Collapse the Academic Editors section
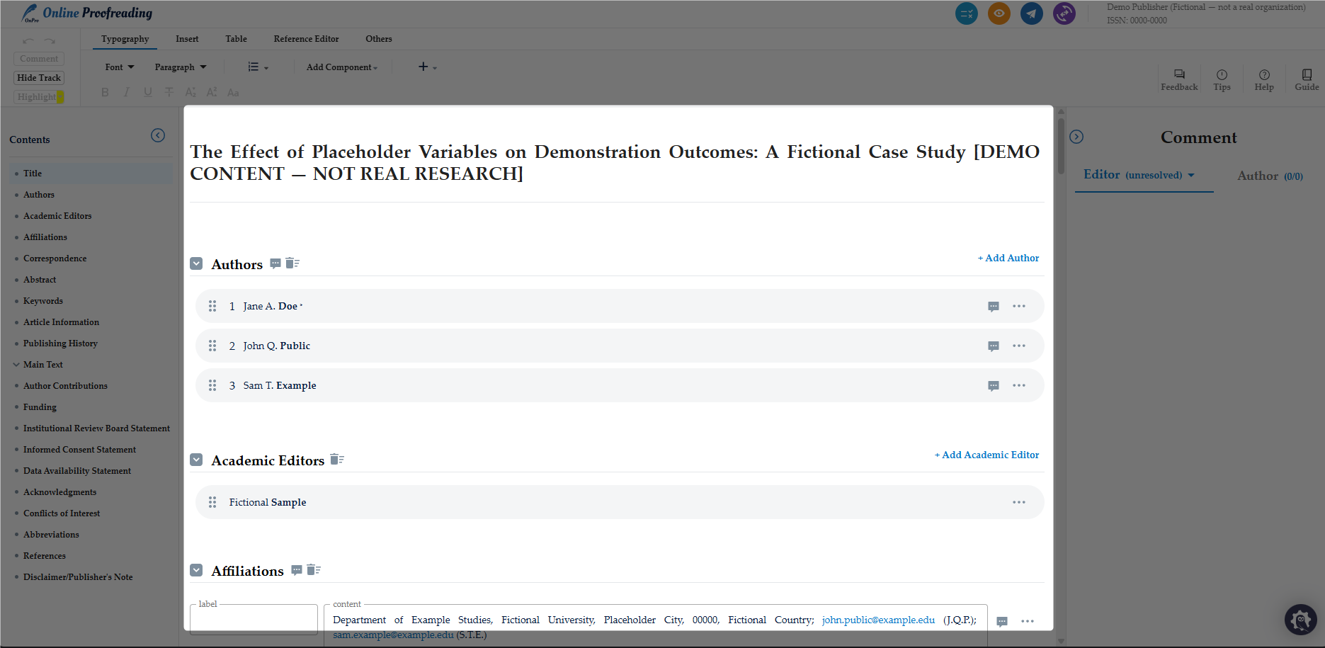Screen dimensions: 1325x648 (x=196, y=460)
